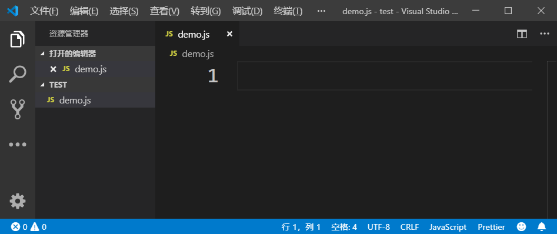The height and width of the screenshot is (234, 557).
Task: Go to line via 行 1, 列 1
Action: 301,226
